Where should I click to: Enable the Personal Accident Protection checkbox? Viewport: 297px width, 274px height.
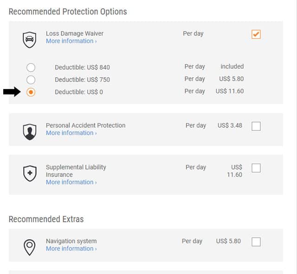pos(256,126)
